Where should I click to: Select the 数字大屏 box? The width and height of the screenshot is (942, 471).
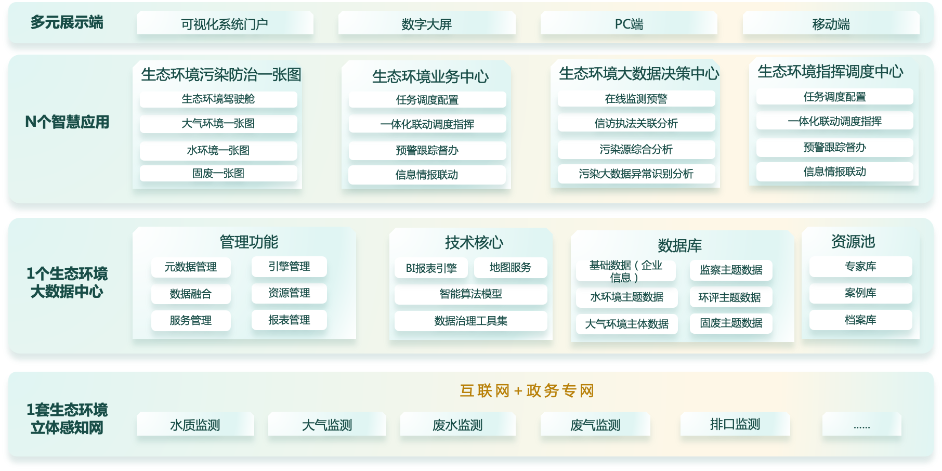(427, 23)
